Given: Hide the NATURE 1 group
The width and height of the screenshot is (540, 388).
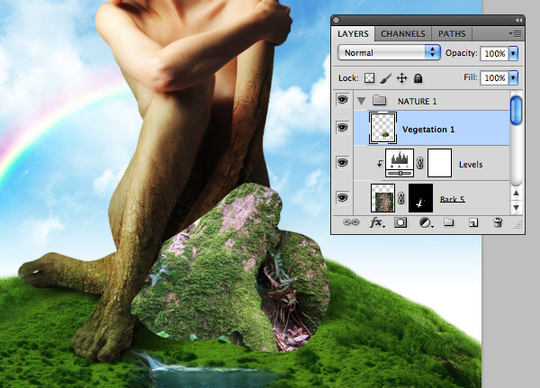Looking at the screenshot, I should click(x=342, y=100).
